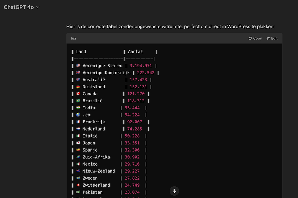Open the ChatGPT 4o model selector
This screenshot has width=298, height=198.
[21, 7]
